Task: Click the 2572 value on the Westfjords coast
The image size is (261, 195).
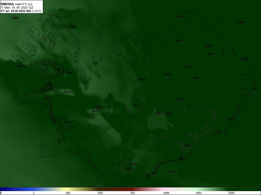Action: (22, 66)
